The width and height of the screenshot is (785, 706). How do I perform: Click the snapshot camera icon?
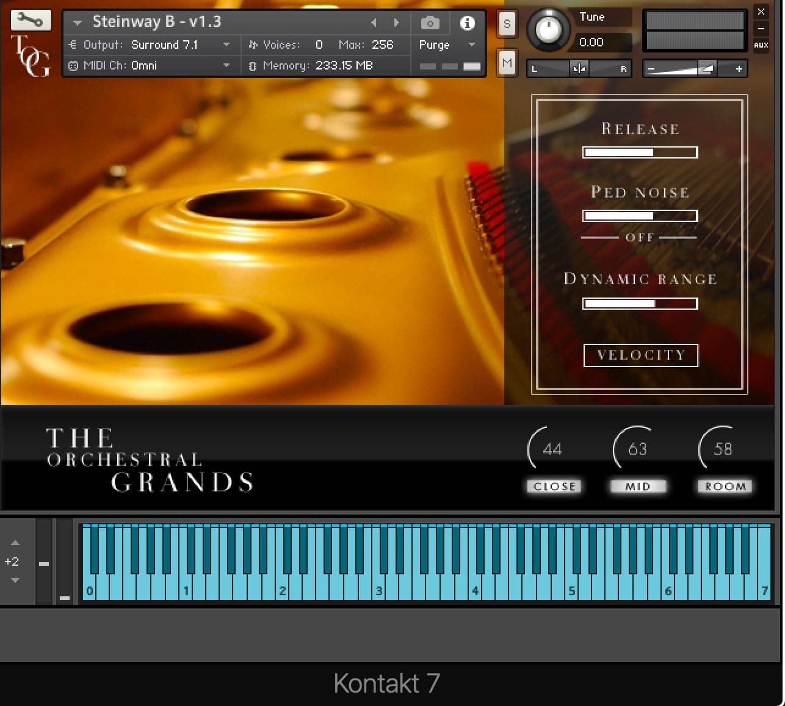click(430, 23)
